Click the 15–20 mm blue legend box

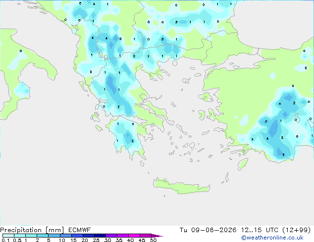click(x=77, y=236)
